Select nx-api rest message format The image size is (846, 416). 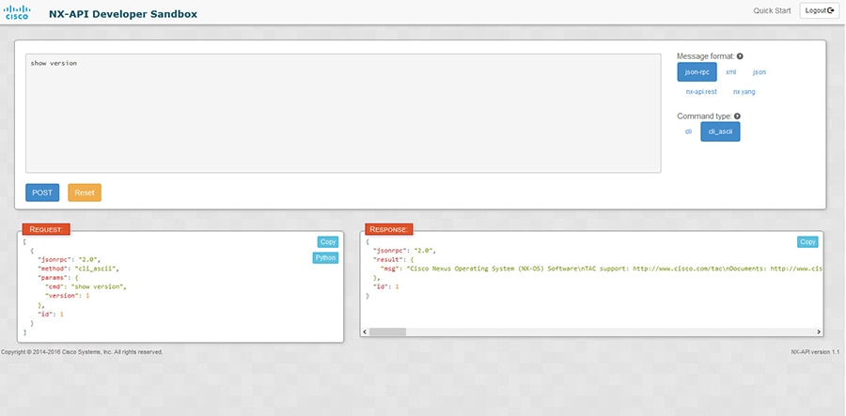coord(701,92)
